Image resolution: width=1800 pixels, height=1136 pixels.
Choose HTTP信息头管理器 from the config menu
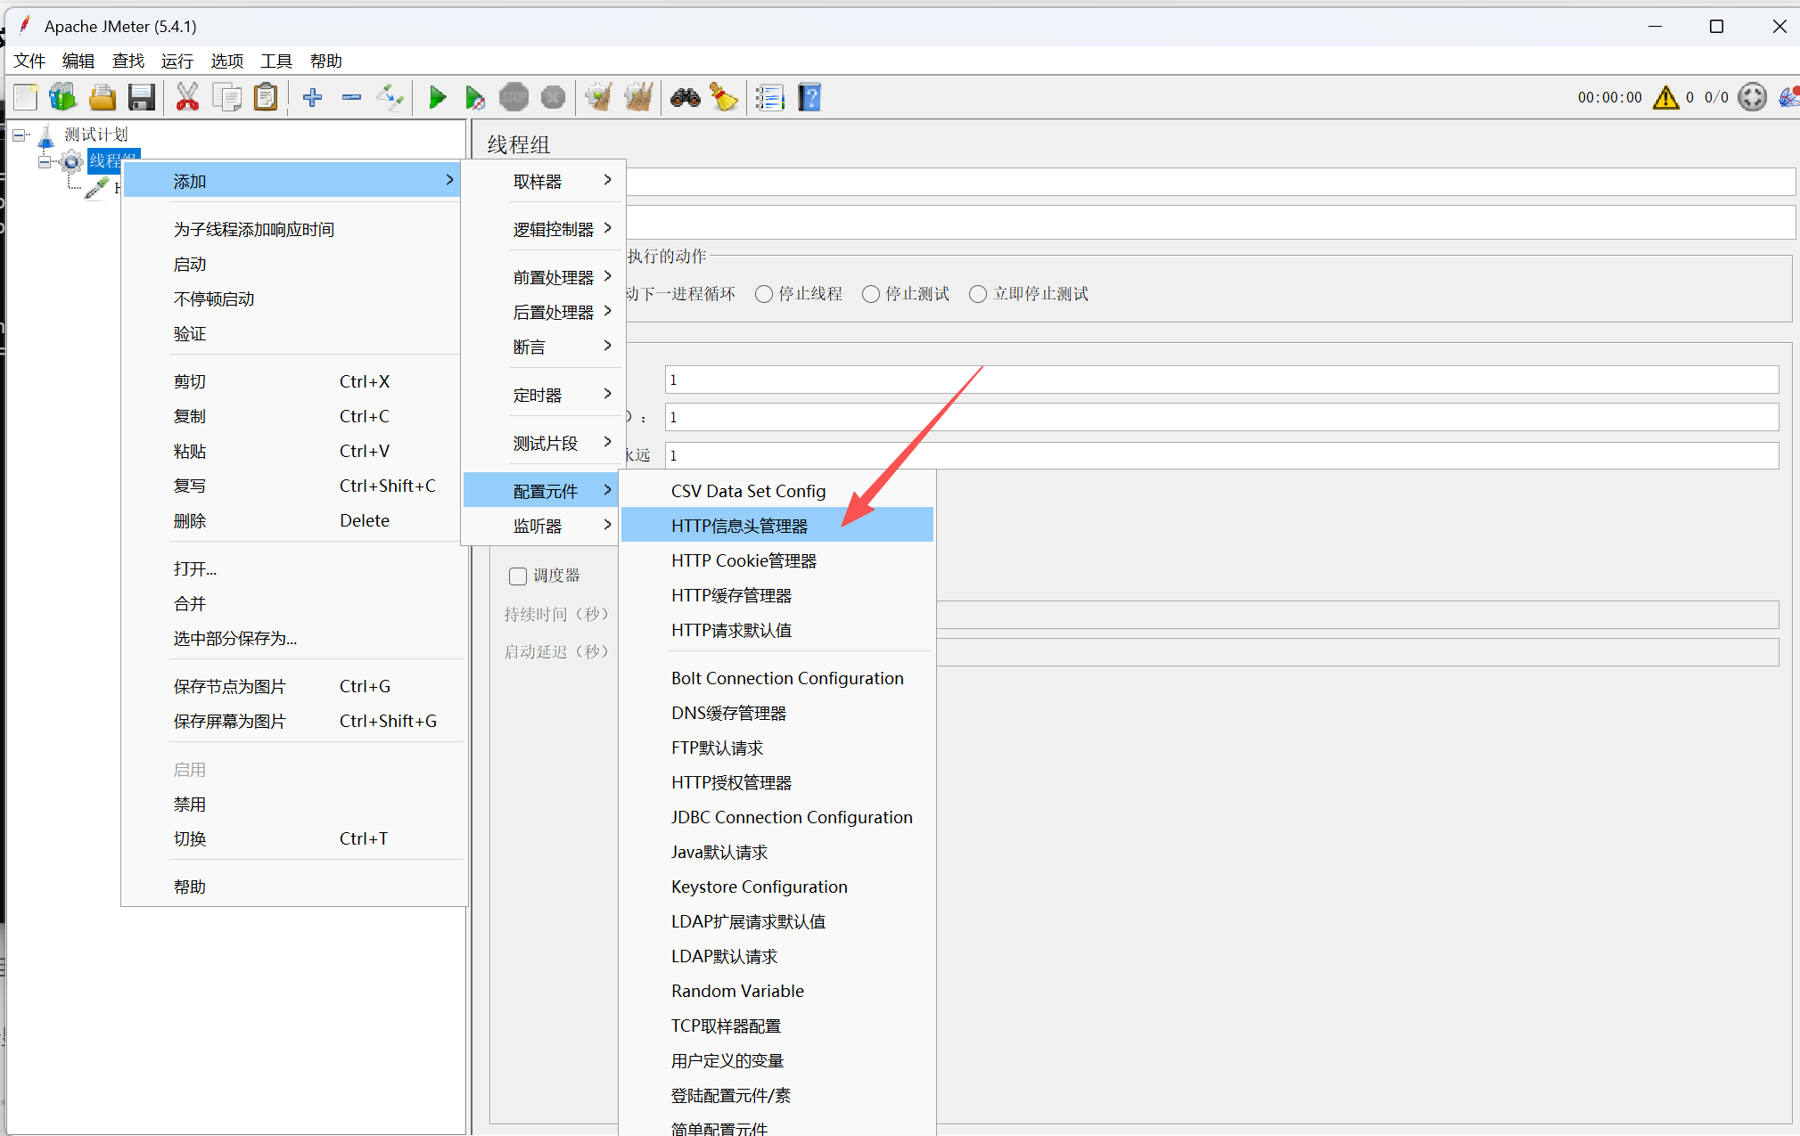(x=739, y=526)
